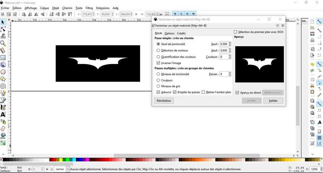This screenshot has height=173, width=323.
Task: Select the Calligraphy tool
Action: point(3,107)
